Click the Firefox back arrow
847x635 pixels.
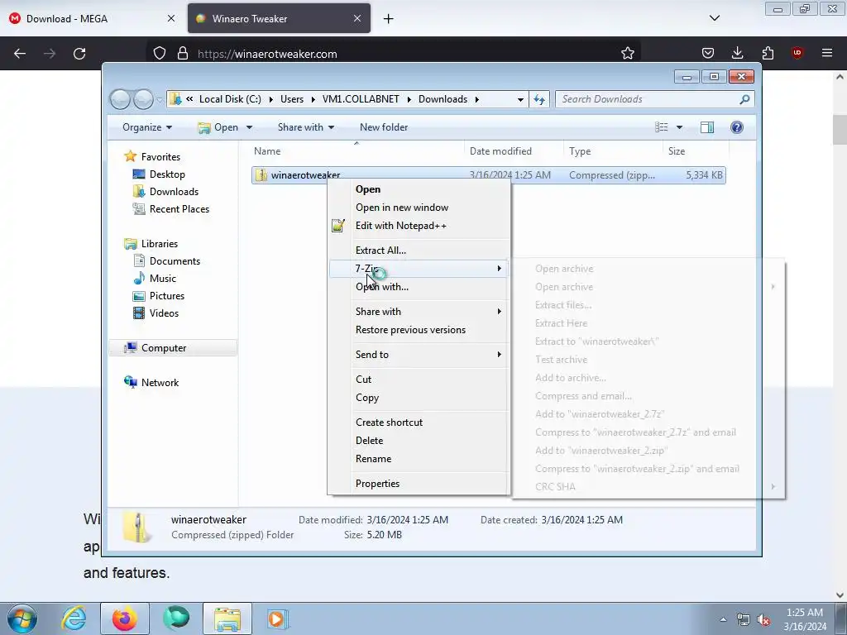[x=20, y=54]
